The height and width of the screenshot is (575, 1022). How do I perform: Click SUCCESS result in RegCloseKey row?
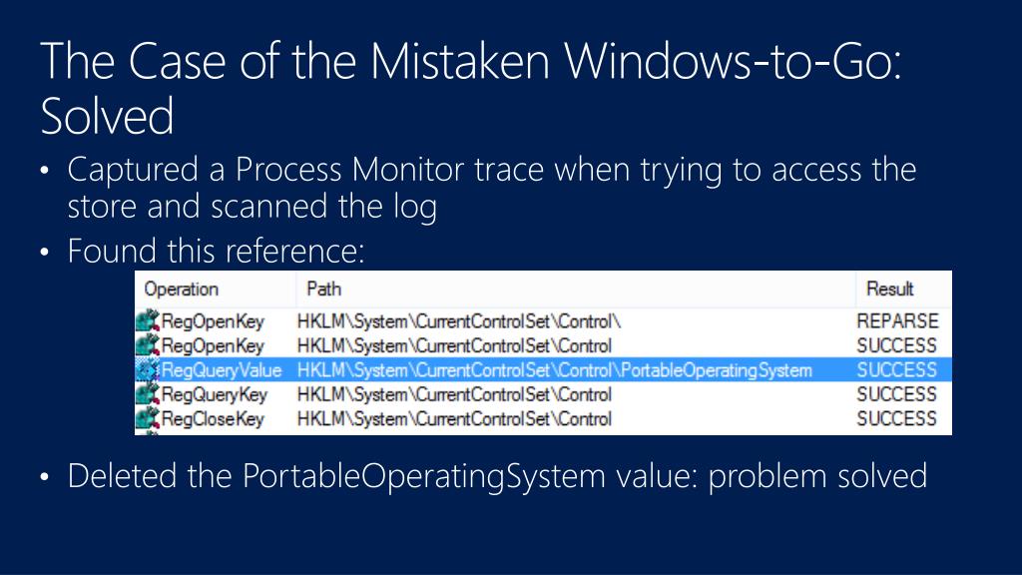point(897,418)
